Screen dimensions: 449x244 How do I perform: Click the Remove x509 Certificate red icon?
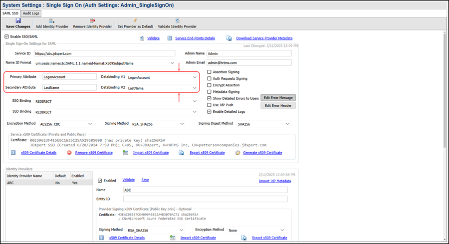[x=69, y=153]
